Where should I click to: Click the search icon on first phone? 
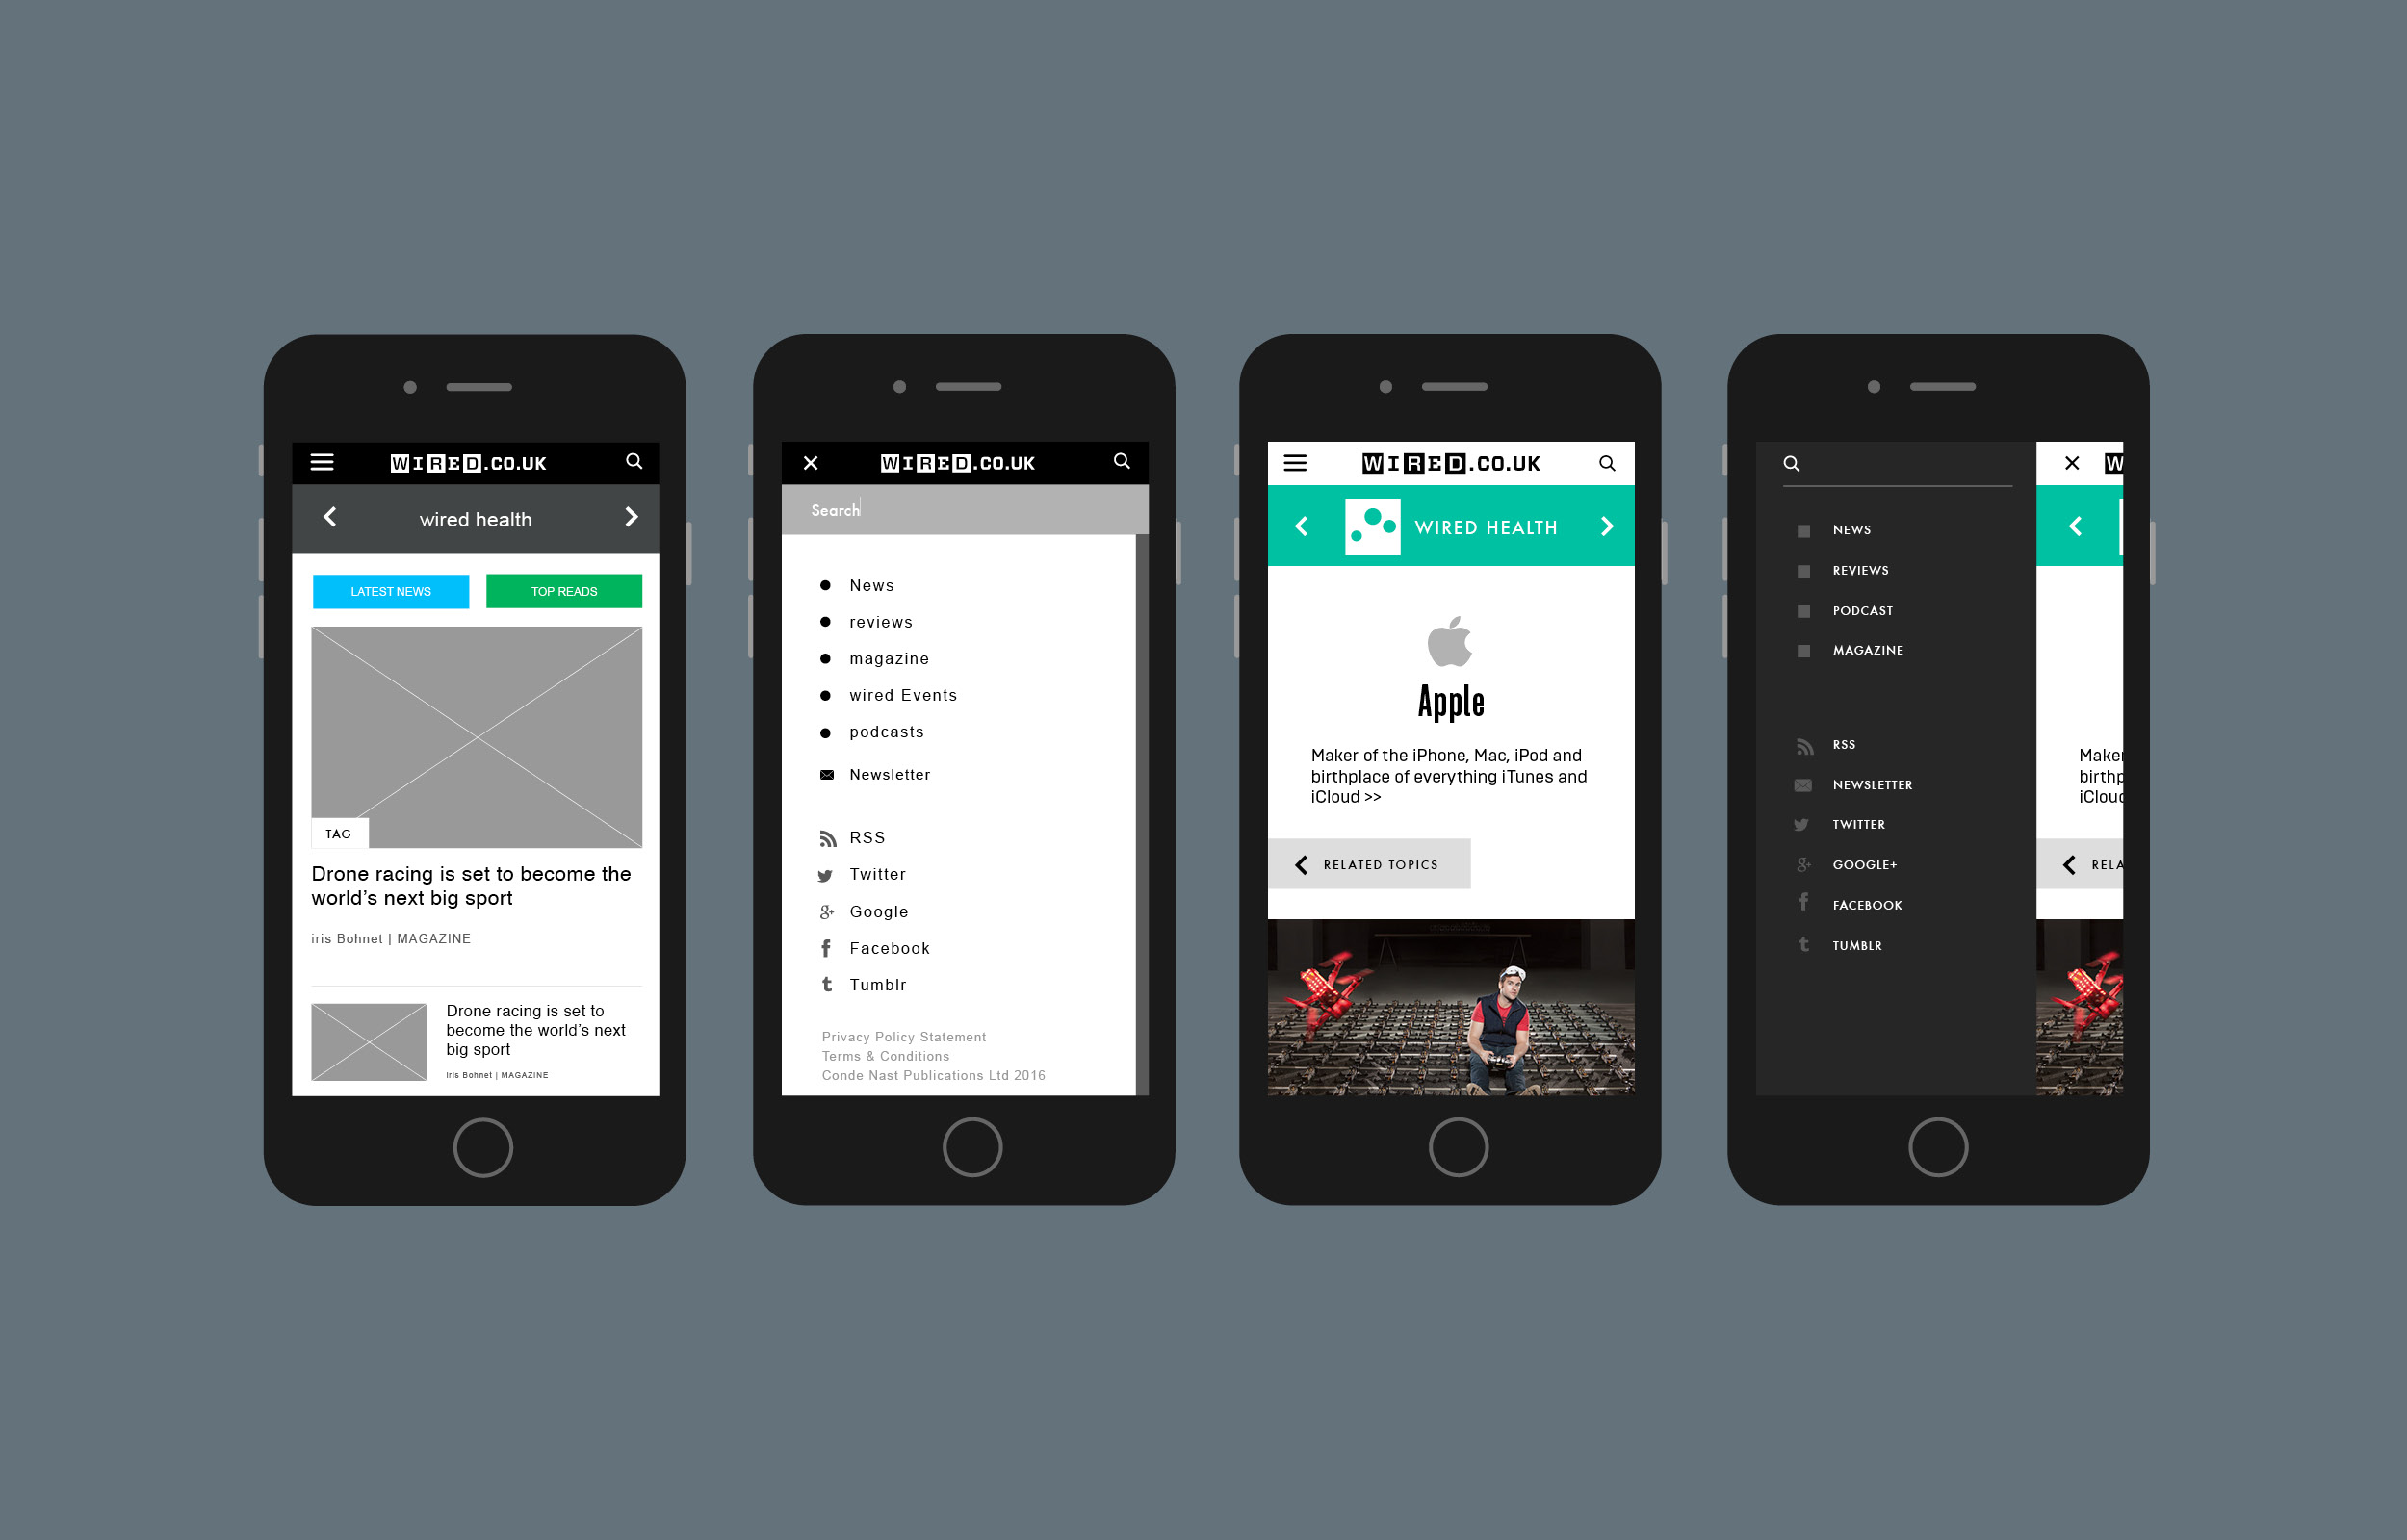click(x=635, y=461)
